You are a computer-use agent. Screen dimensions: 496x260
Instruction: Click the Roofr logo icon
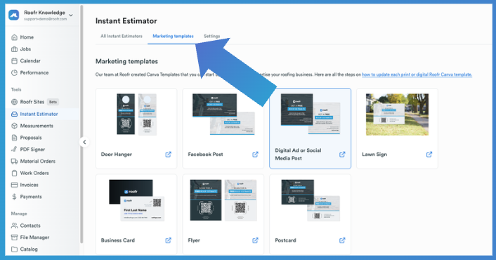coord(14,15)
